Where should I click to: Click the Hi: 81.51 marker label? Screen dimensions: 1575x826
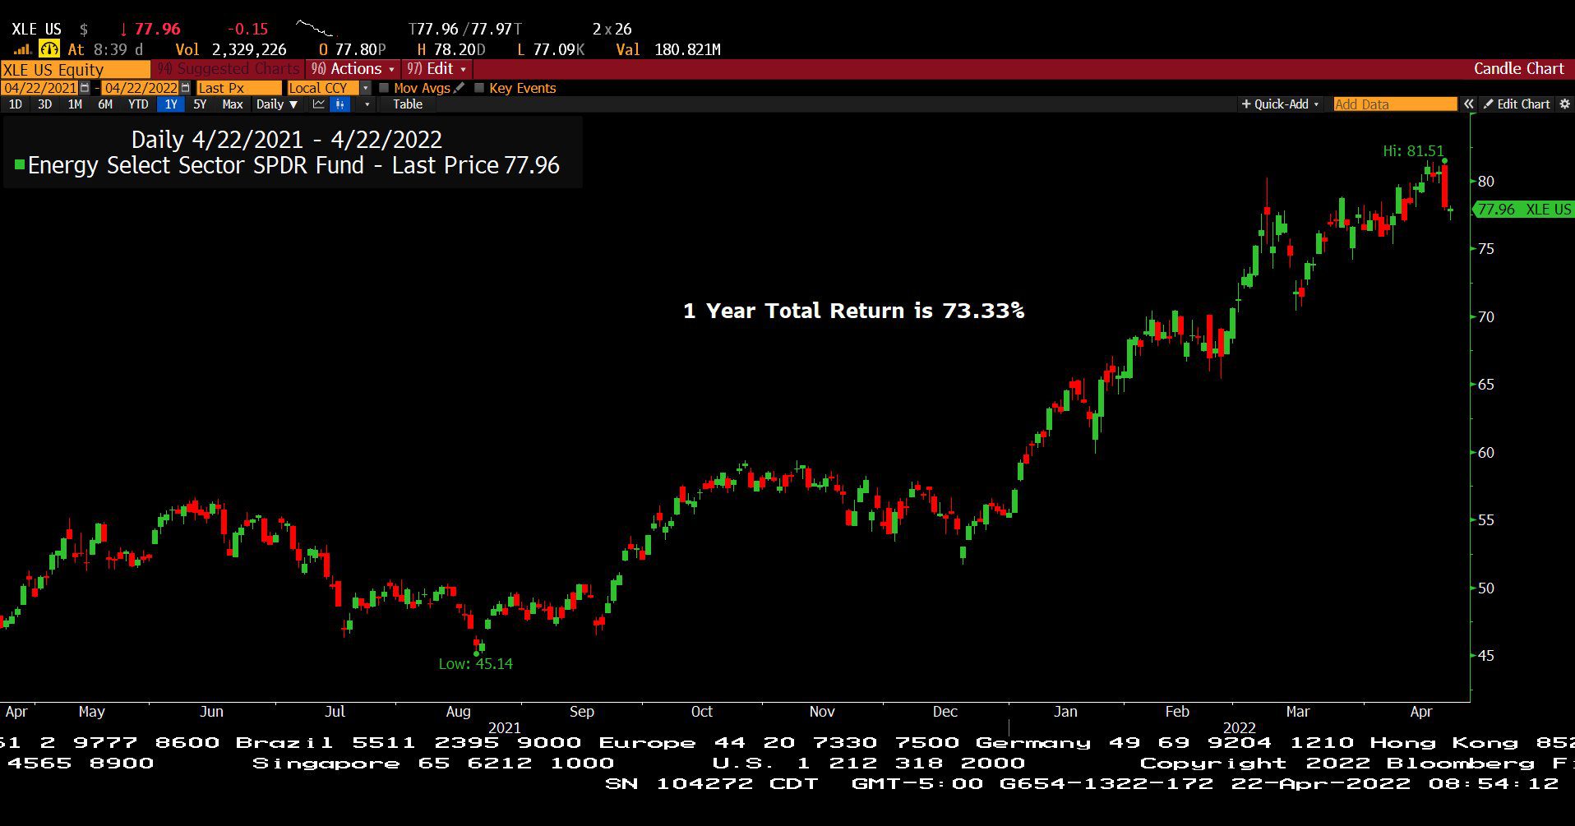pos(1413,151)
